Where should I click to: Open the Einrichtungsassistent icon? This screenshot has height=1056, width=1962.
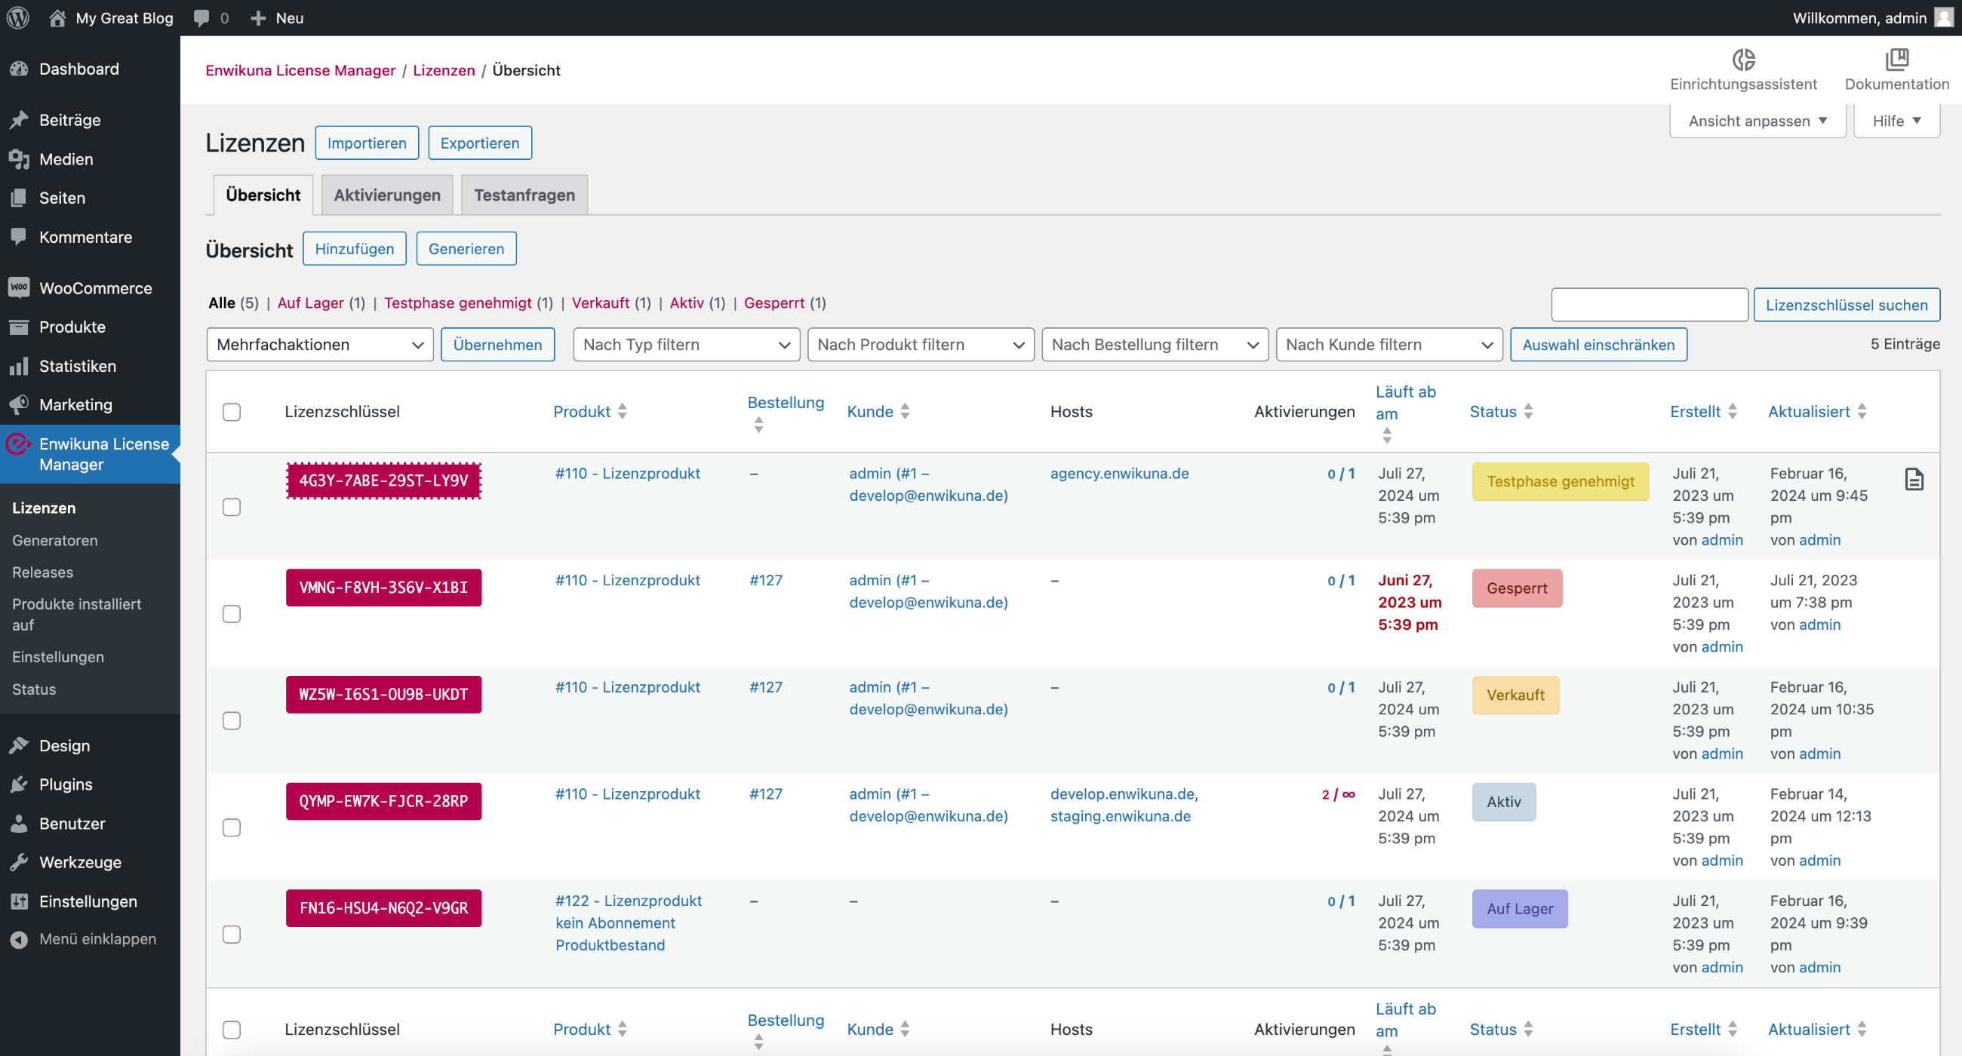pyautogui.click(x=1743, y=59)
